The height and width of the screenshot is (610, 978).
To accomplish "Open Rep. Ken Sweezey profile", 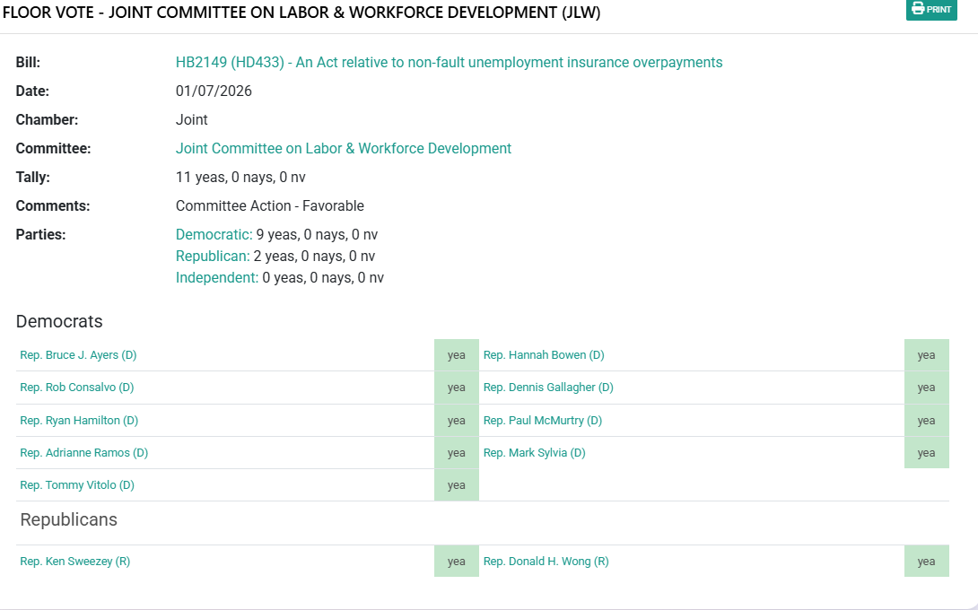I will [74, 562].
